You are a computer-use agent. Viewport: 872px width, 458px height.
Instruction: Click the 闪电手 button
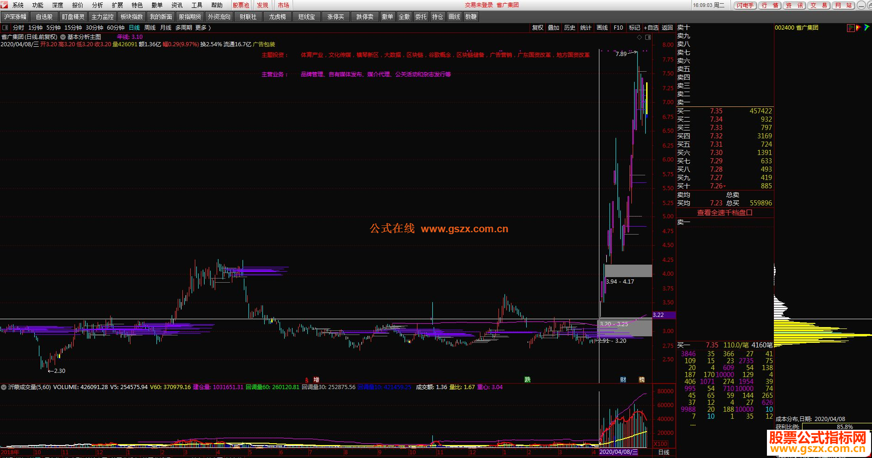point(745,5)
